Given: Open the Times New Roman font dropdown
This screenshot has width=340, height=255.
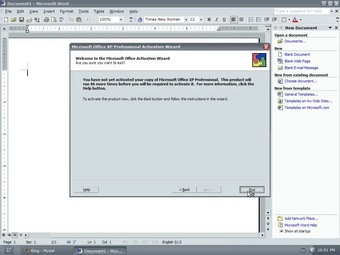Looking at the screenshot, I should click(x=186, y=20).
